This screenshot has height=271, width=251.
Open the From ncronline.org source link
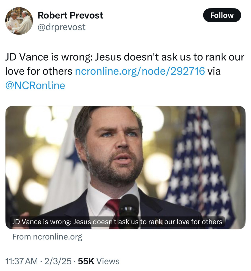pyautogui.click(x=47, y=237)
